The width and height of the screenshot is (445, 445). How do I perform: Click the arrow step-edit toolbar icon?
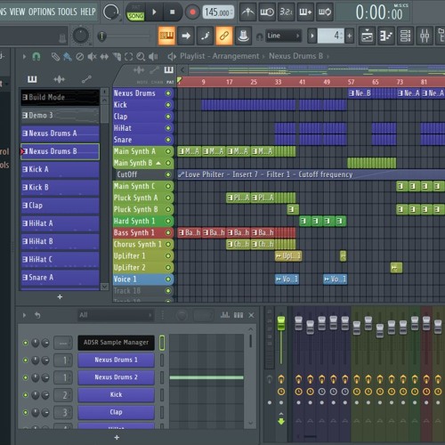click(186, 36)
